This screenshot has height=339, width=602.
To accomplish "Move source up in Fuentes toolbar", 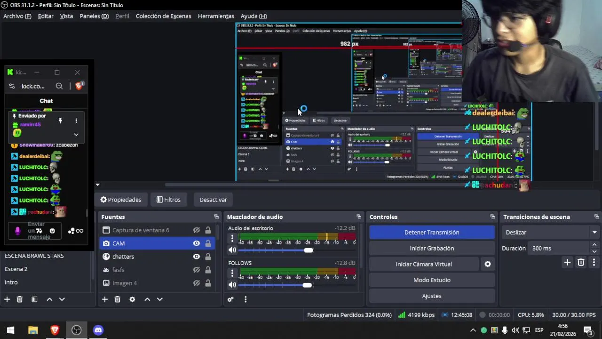I will 147,299.
